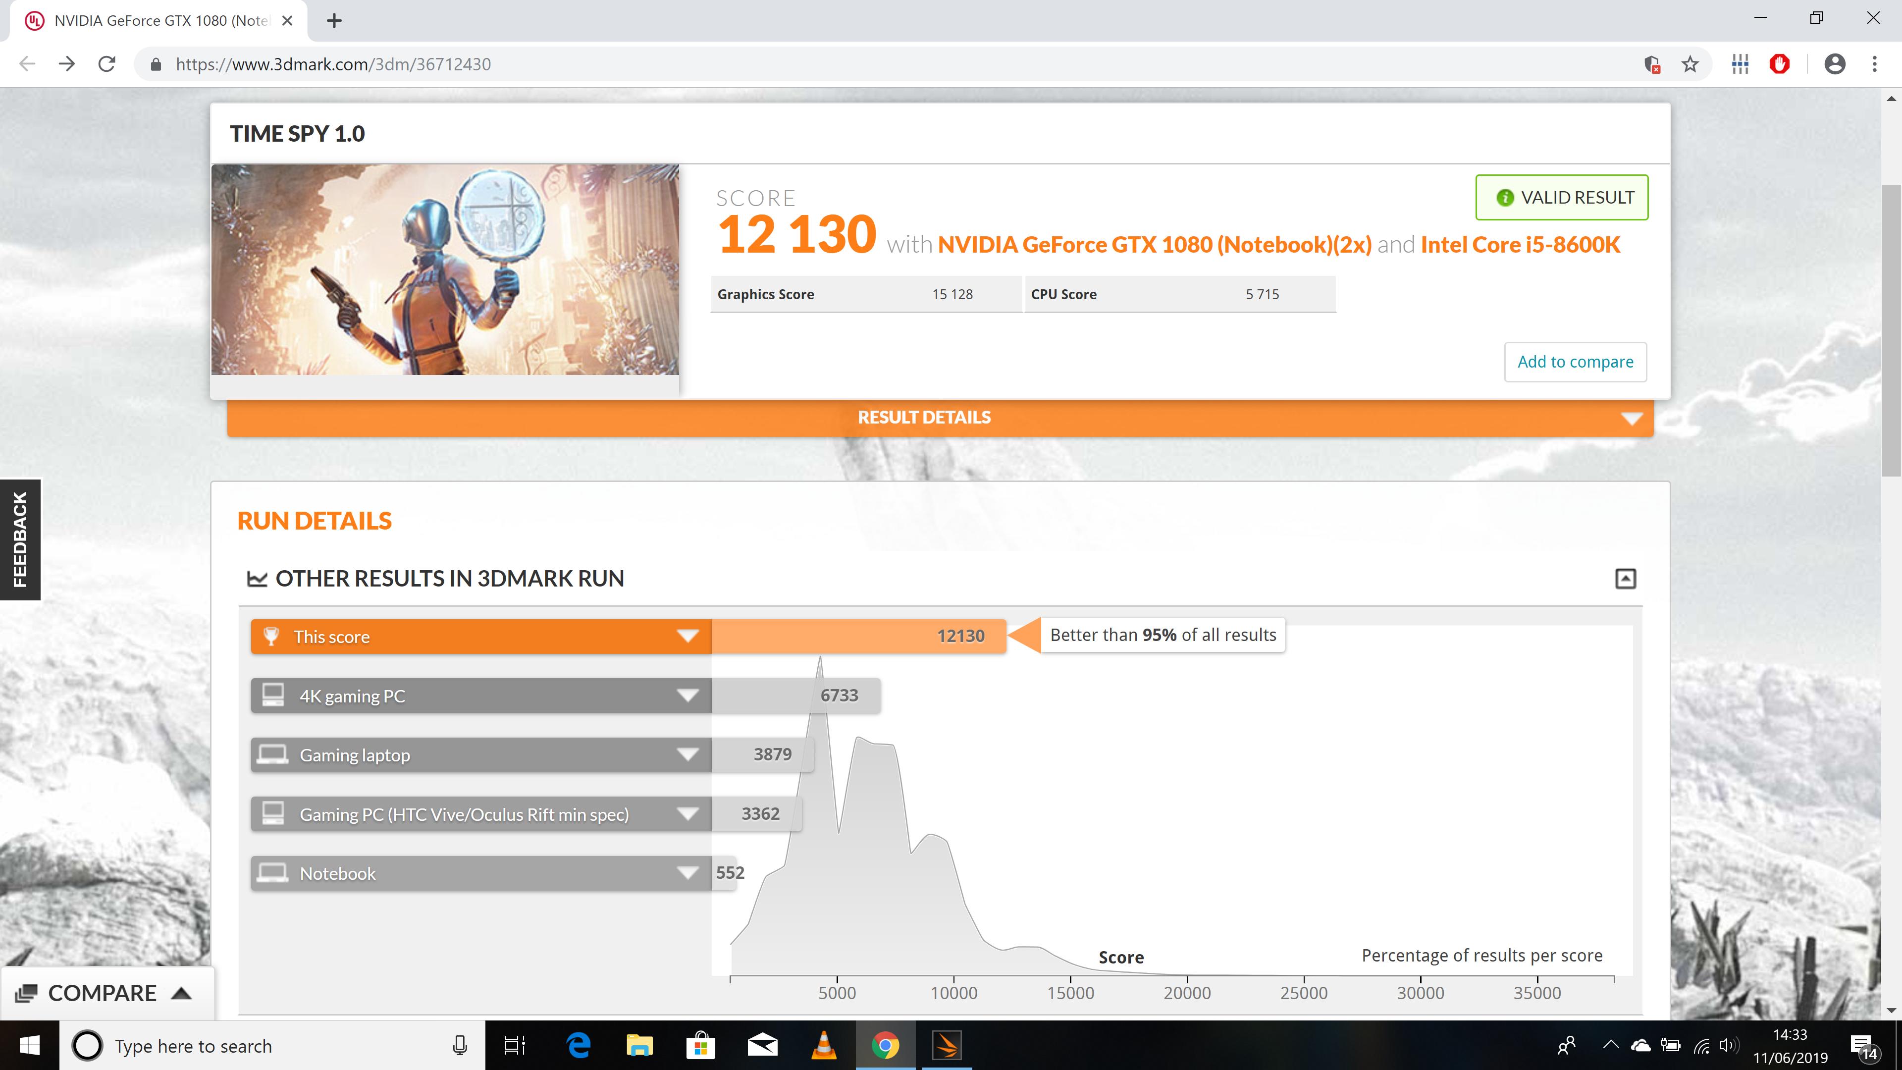Open File Explorer from taskbar
This screenshot has width=1902, height=1070.
tap(639, 1046)
